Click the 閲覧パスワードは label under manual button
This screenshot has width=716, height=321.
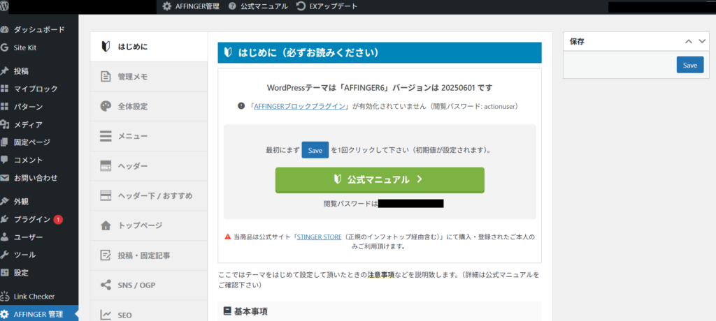350,203
